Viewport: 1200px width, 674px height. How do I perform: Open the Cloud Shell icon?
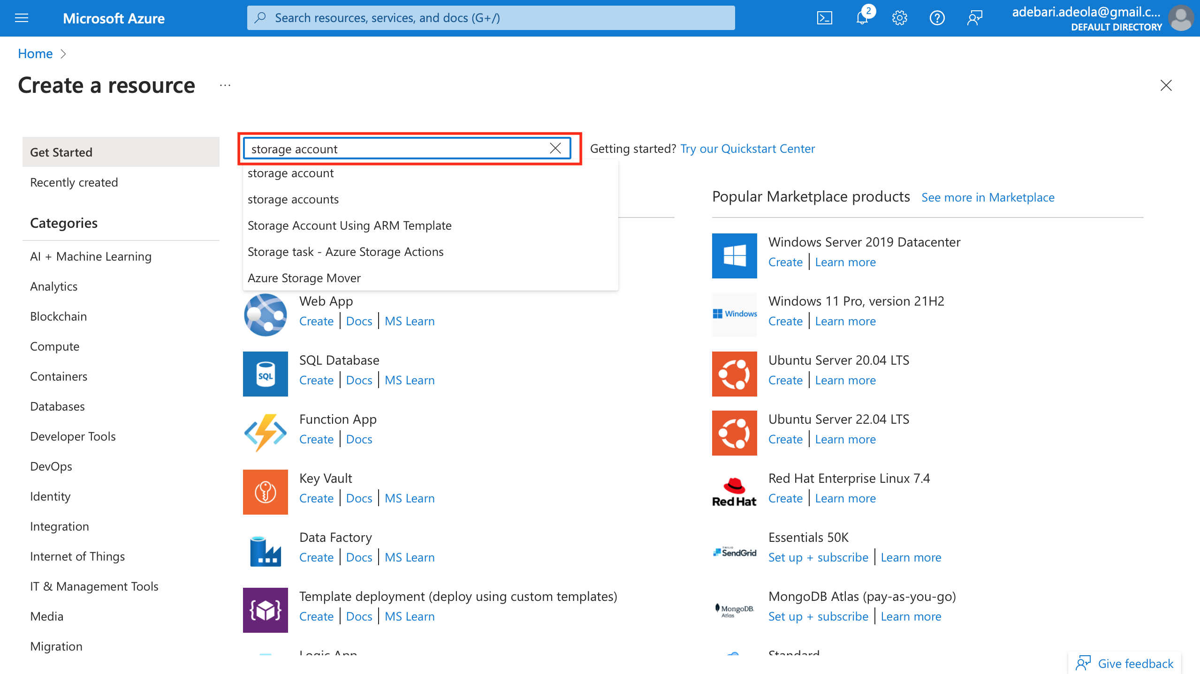click(824, 18)
